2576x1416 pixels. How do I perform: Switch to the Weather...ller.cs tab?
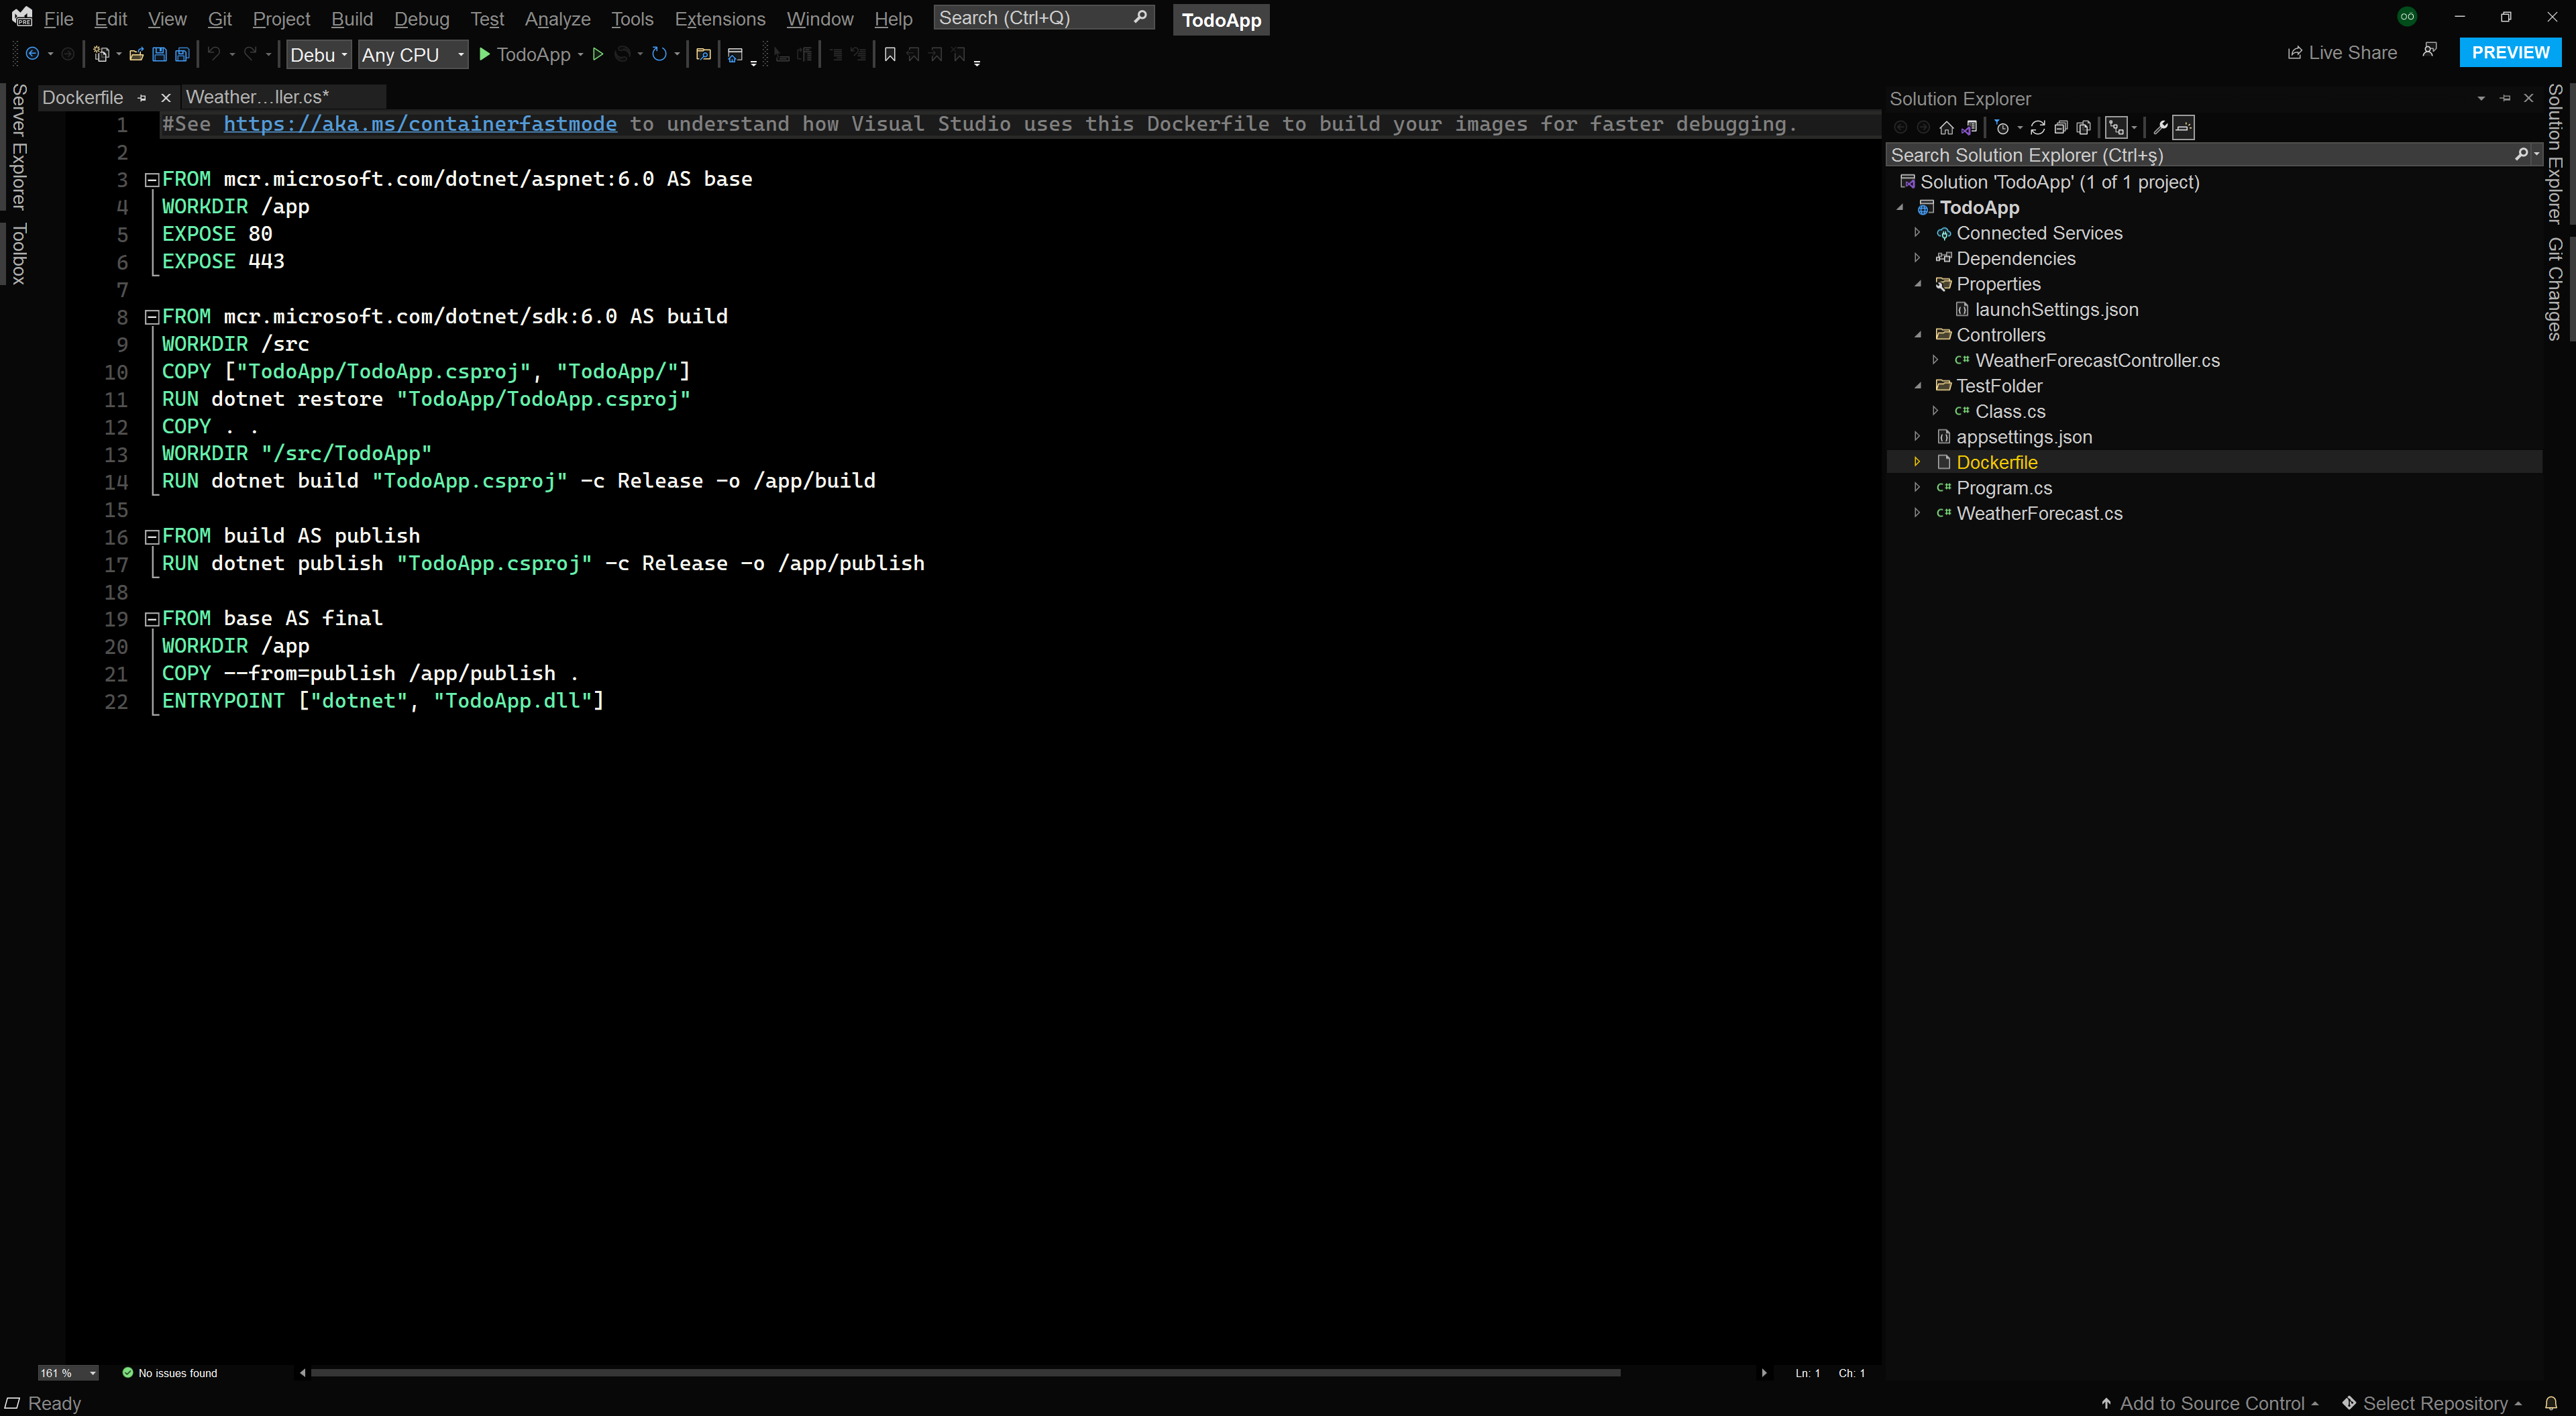[x=257, y=97]
